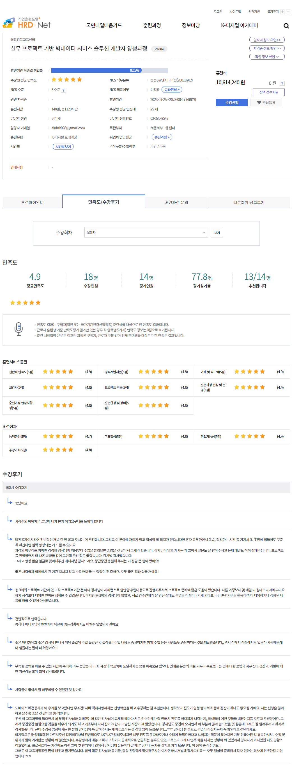Click the microphone notice icon
This screenshot has width=292, height=767.
(19, 329)
